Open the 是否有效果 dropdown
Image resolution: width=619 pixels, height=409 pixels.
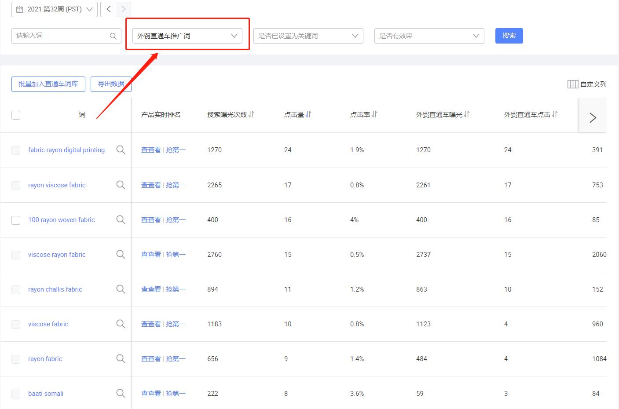point(429,36)
